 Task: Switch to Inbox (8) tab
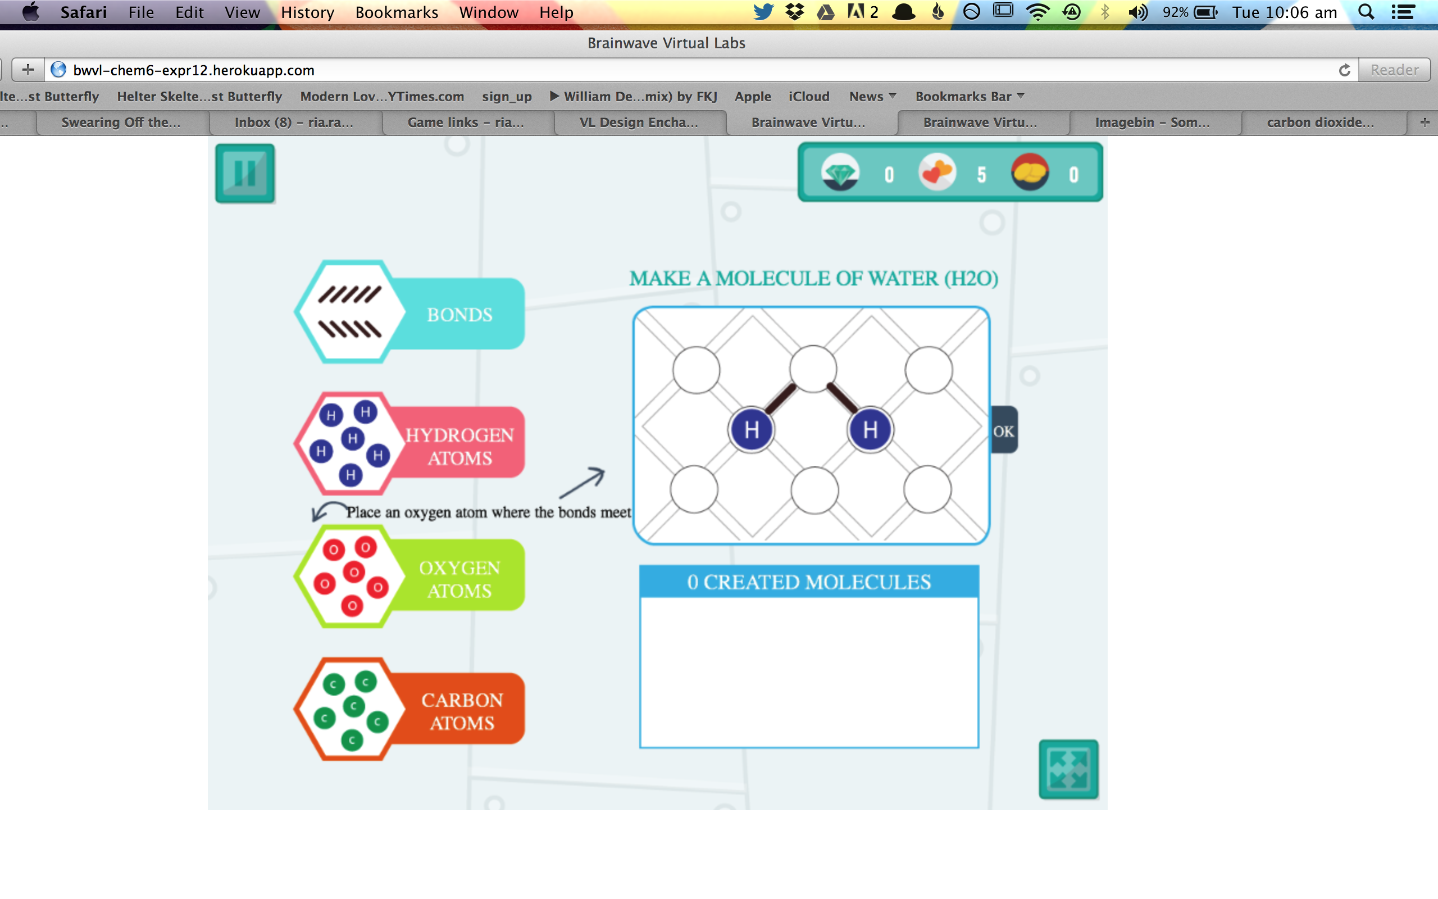(294, 122)
